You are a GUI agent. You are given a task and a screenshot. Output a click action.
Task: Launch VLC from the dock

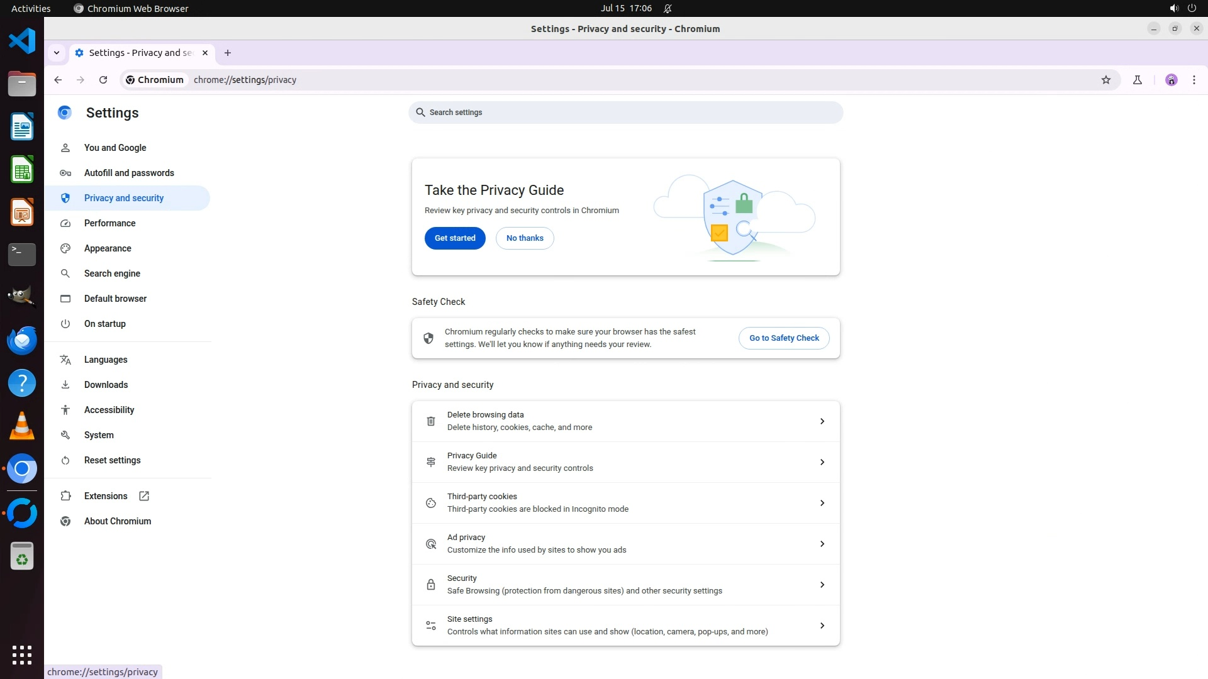(x=22, y=426)
